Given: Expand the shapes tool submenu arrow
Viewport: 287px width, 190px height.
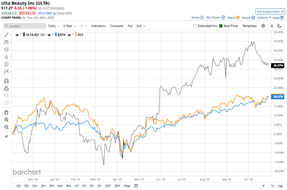Looking at the screenshot, I should (11, 49).
